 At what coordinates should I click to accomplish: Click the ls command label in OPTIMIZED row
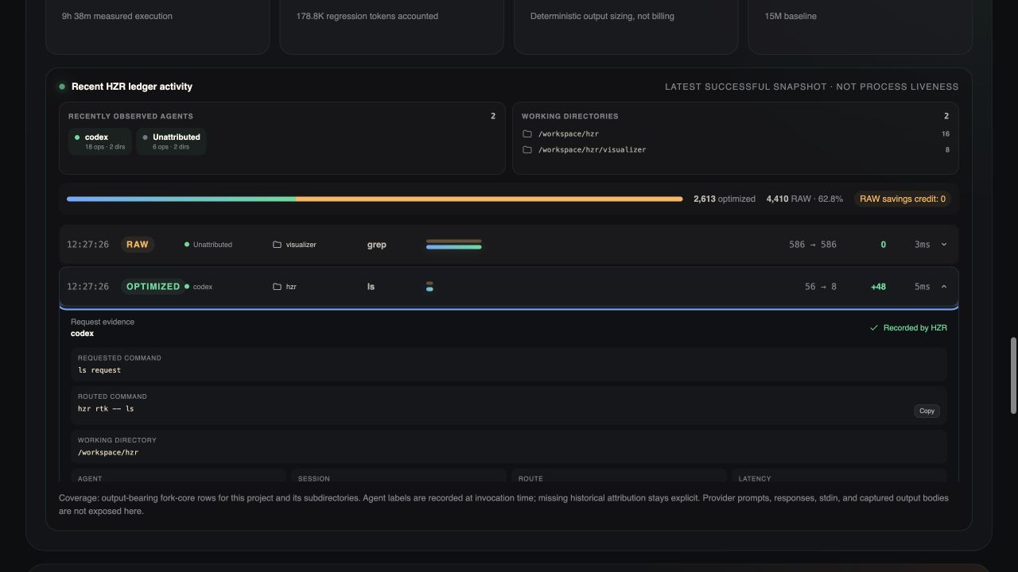click(371, 287)
